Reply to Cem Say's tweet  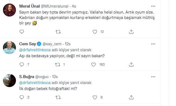[22, 65]
